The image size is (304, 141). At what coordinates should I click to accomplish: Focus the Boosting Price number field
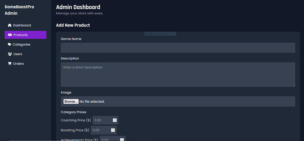coord(104,130)
